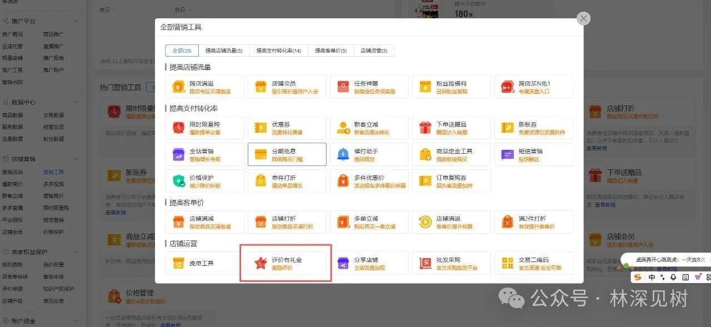This screenshot has height=327, width=711.
Task: Select the 下单送赠品 gift box icon in dialog
Action: (x=425, y=128)
